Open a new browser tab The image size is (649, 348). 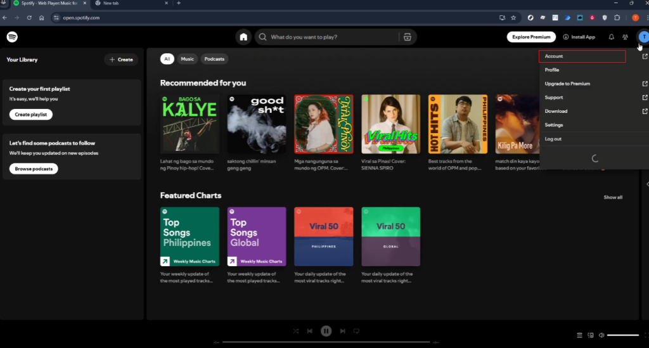179,3
